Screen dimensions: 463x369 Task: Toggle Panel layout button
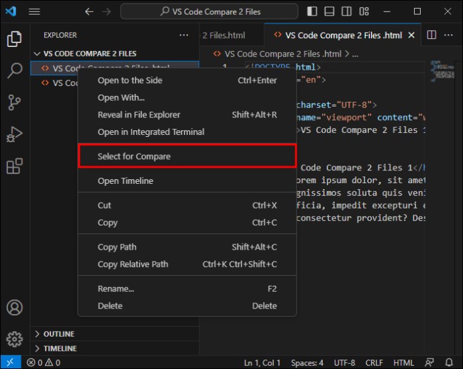click(329, 11)
